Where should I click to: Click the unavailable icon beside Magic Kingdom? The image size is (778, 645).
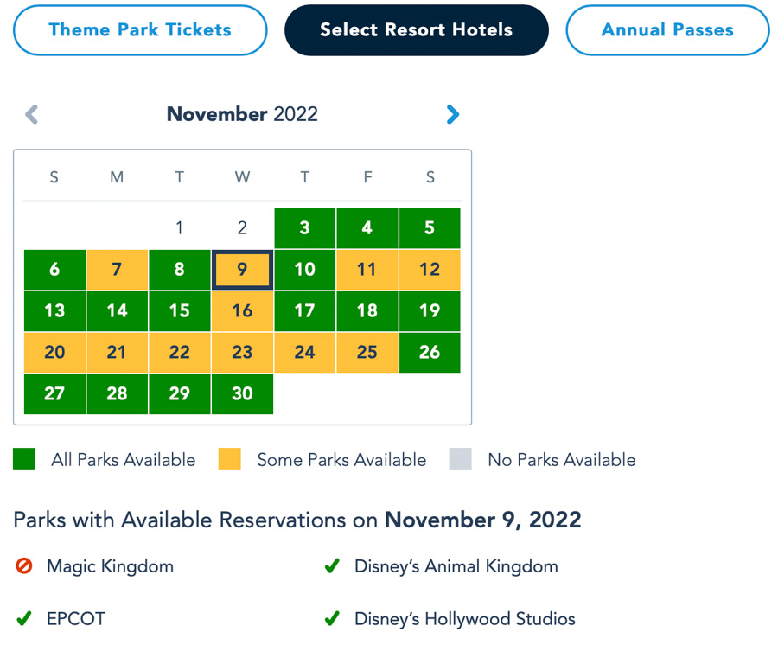click(x=23, y=567)
